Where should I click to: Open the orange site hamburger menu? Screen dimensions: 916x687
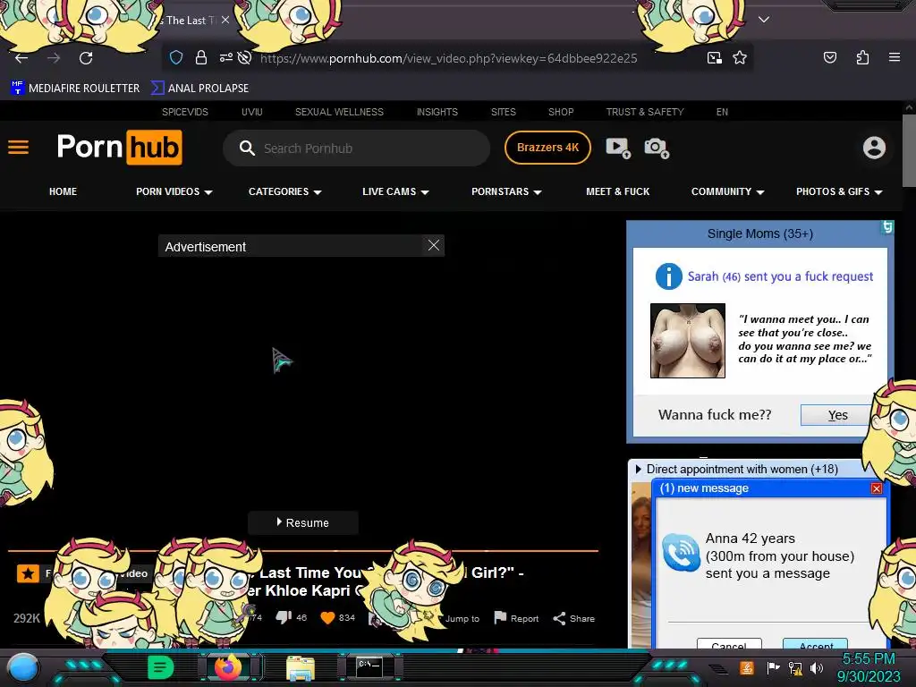18,148
